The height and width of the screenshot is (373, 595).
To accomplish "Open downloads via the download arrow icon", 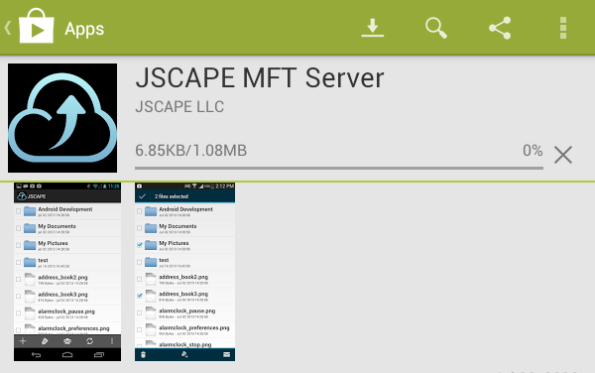I will point(372,28).
